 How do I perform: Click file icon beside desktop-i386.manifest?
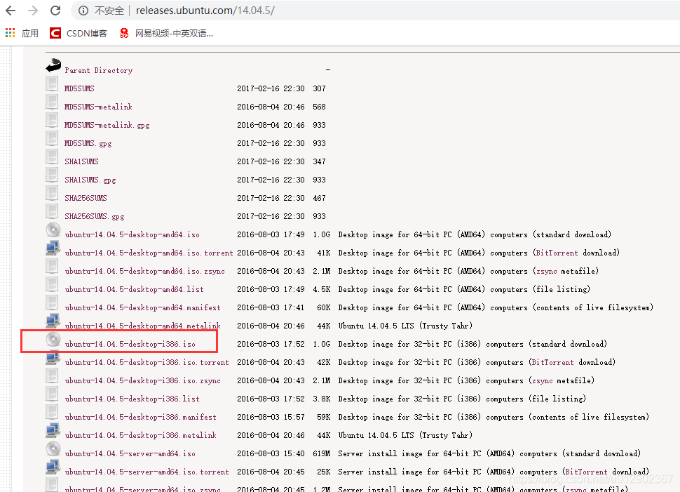point(52,412)
